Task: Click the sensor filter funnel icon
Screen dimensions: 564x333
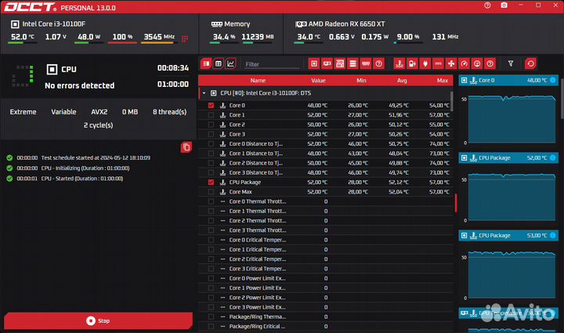Action: tap(511, 63)
